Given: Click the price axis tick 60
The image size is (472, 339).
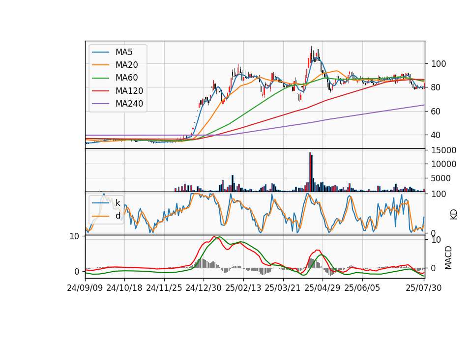Looking at the screenshot, I should (x=436, y=112).
